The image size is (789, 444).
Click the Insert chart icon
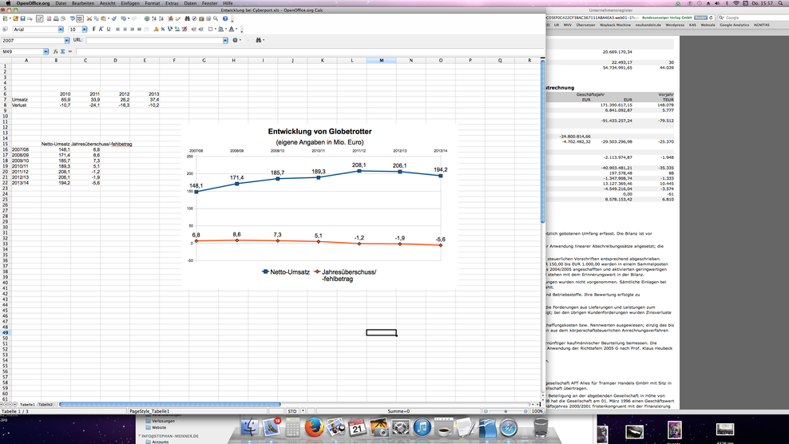(x=171, y=18)
